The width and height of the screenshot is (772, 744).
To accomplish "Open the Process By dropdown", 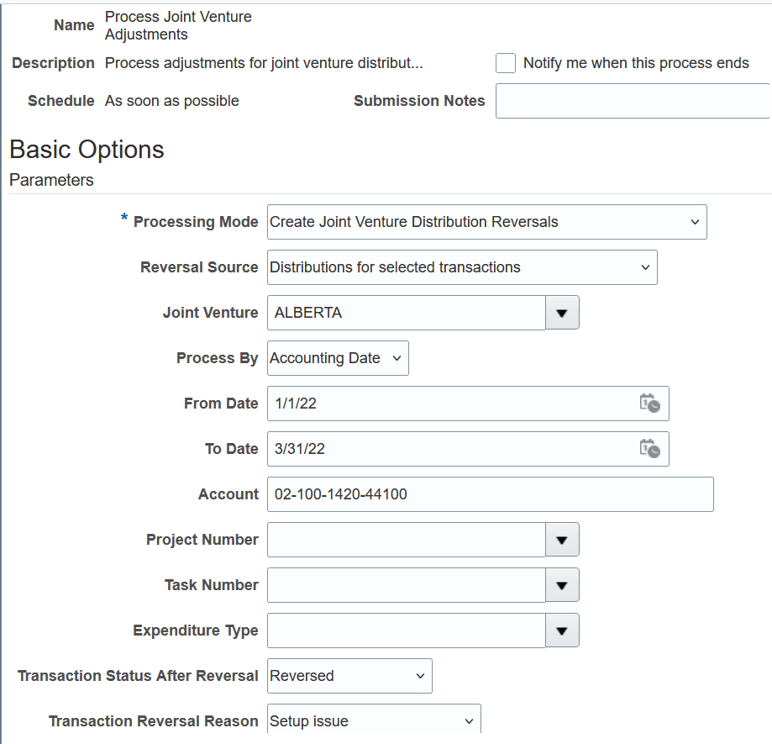I will 338,358.
